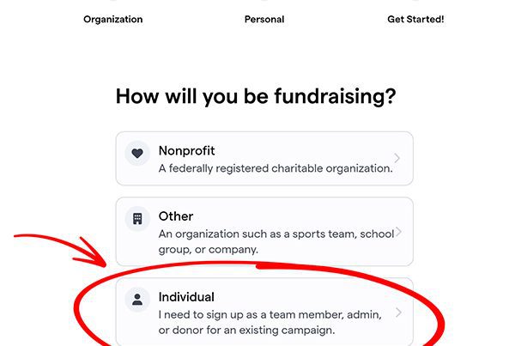Open the Individual option chevron arrow
Viewport: 515px width, 346px height.
(398, 313)
